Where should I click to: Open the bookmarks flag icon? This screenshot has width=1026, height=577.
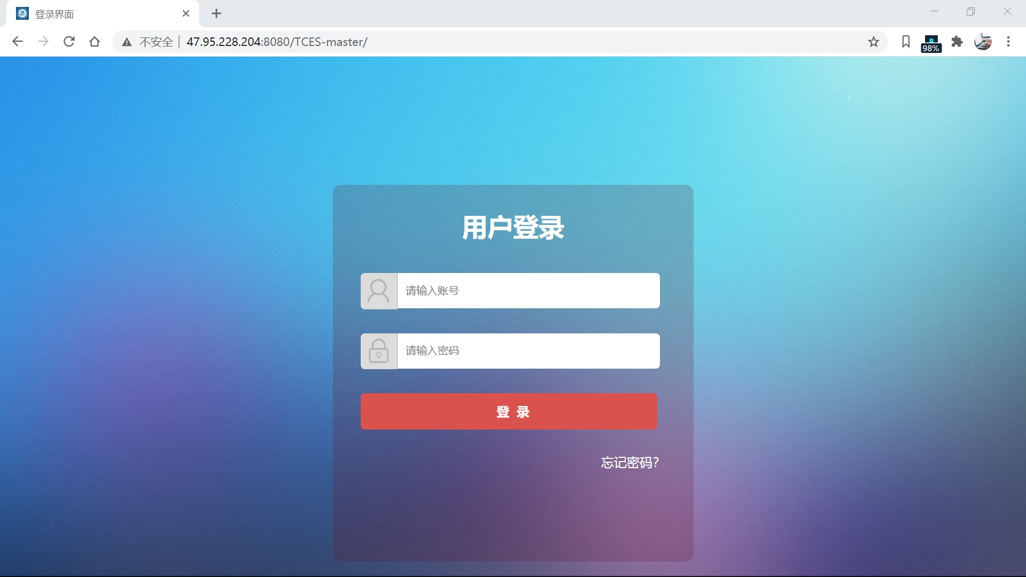tap(905, 42)
